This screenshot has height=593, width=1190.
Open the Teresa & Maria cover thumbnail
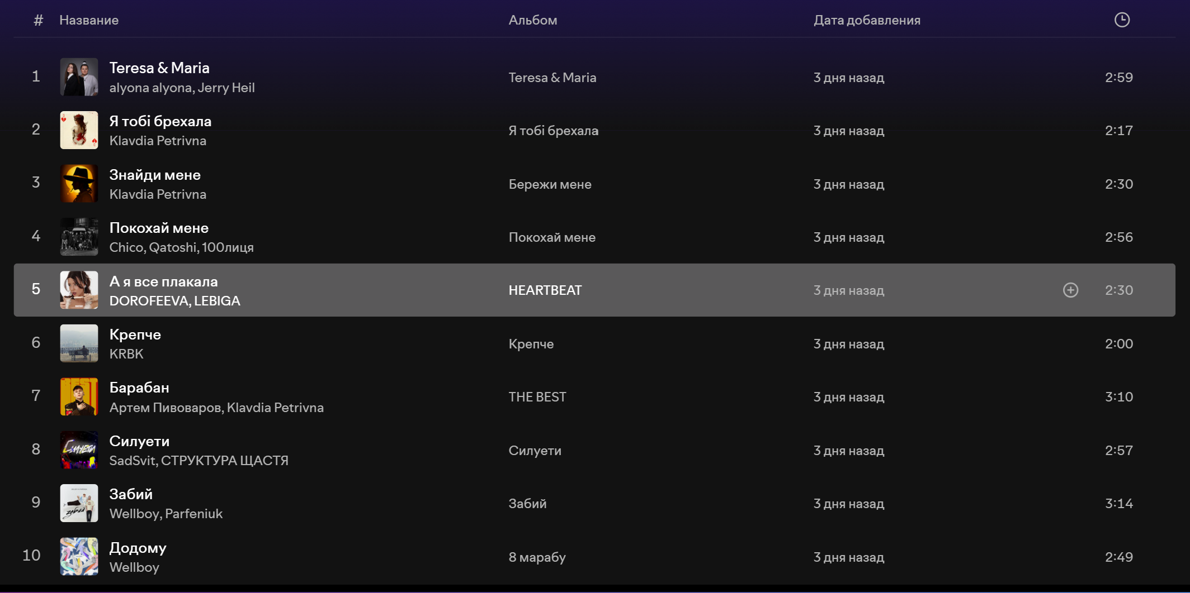(79, 77)
